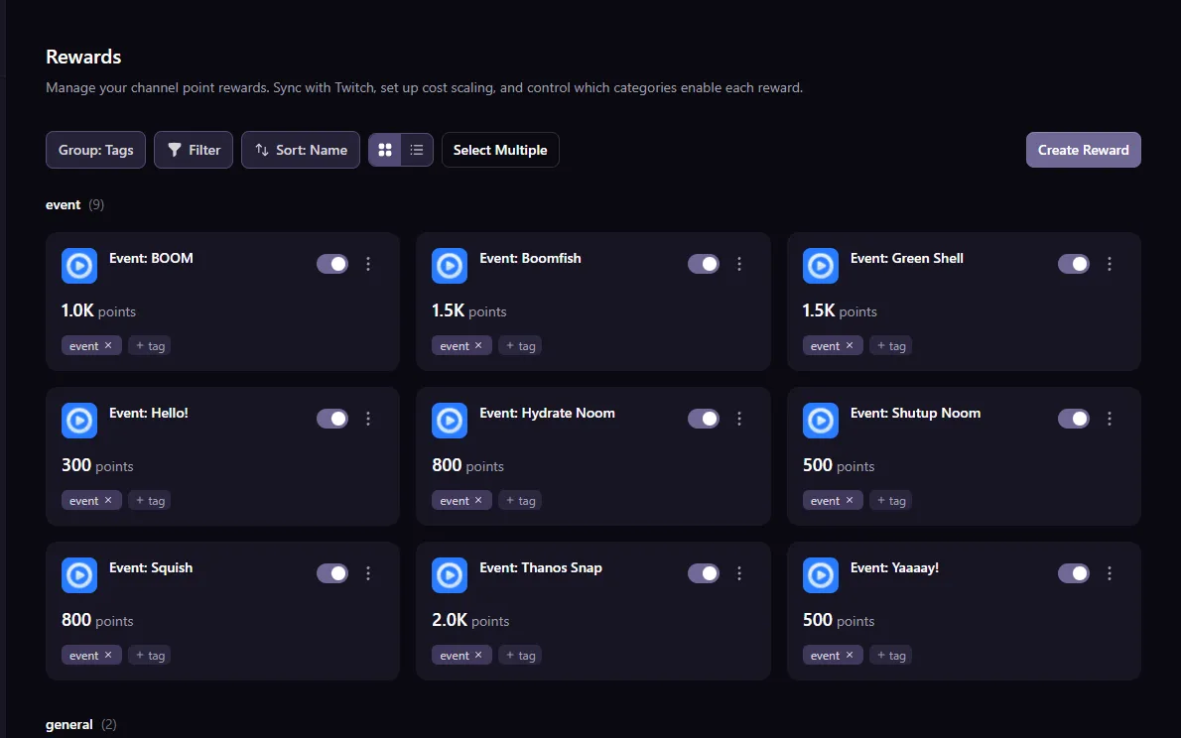Click the play icon on Event: Yaaay!
The height and width of the screenshot is (738, 1181).
tap(820, 574)
